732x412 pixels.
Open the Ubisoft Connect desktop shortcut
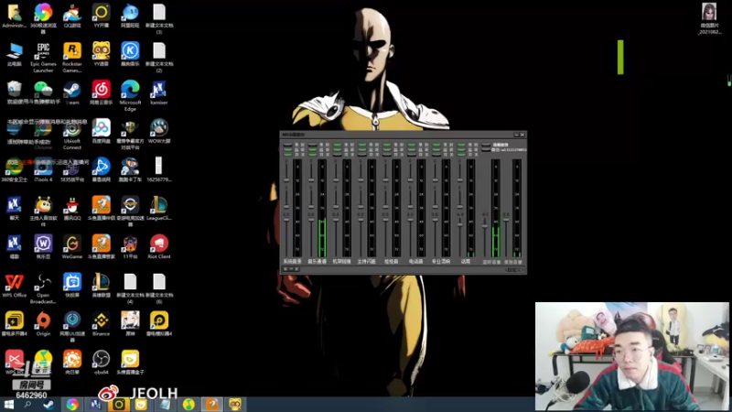click(x=72, y=135)
